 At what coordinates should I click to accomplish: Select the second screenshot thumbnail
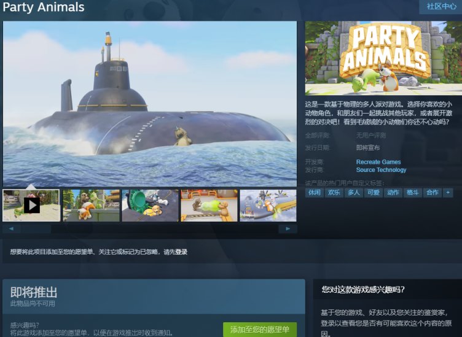(91, 205)
